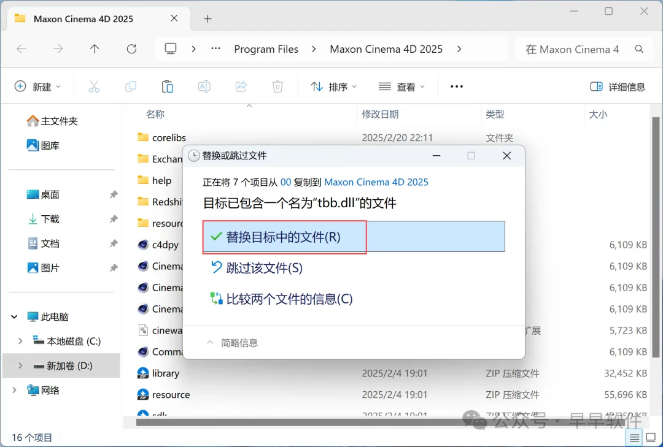Click chevron after Program Files breadcrumb
Viewport: 663px width, 447px height.
[313, 49]
